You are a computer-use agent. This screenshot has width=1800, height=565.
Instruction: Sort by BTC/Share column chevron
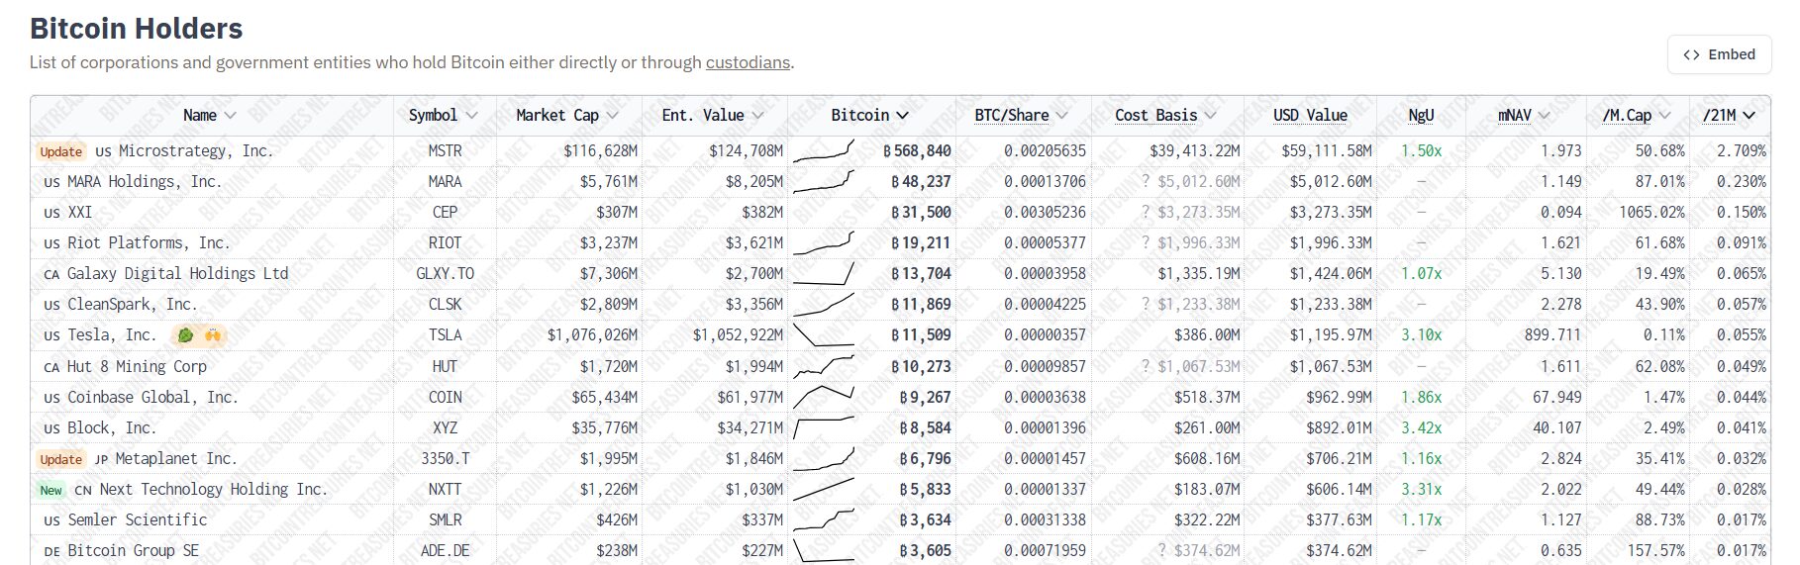(x=1062, y=116)
